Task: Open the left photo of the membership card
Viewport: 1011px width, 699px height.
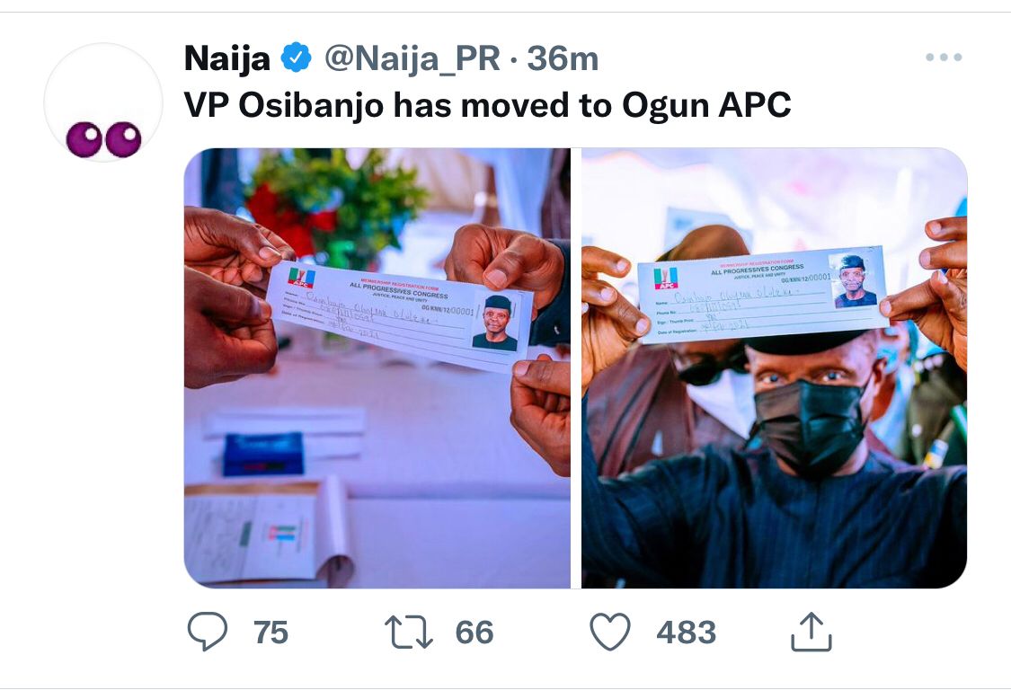Action: [x=377, y=368]
